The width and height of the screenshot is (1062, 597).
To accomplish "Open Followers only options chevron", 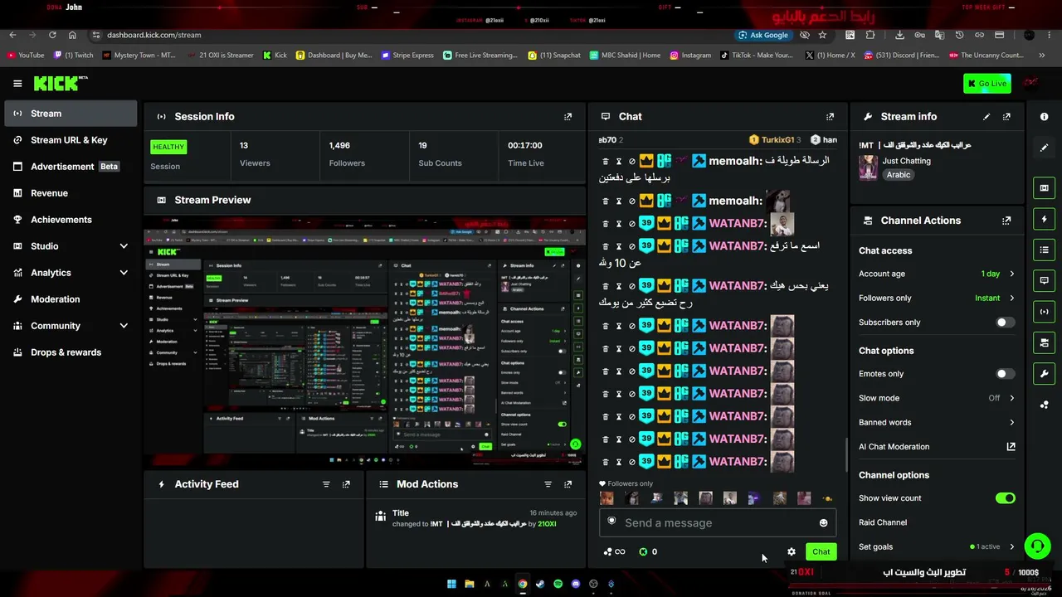I will pyautogui.click(x=1011, y=298).
